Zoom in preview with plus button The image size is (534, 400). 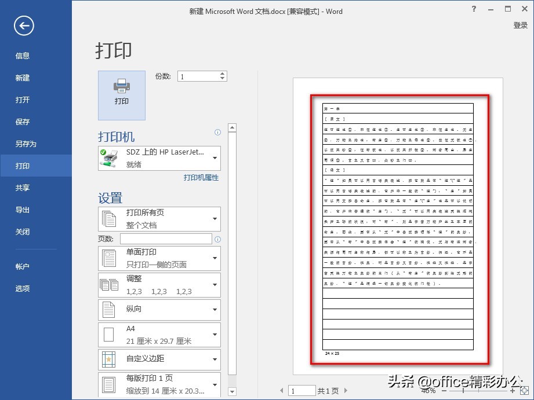point(513,391)
